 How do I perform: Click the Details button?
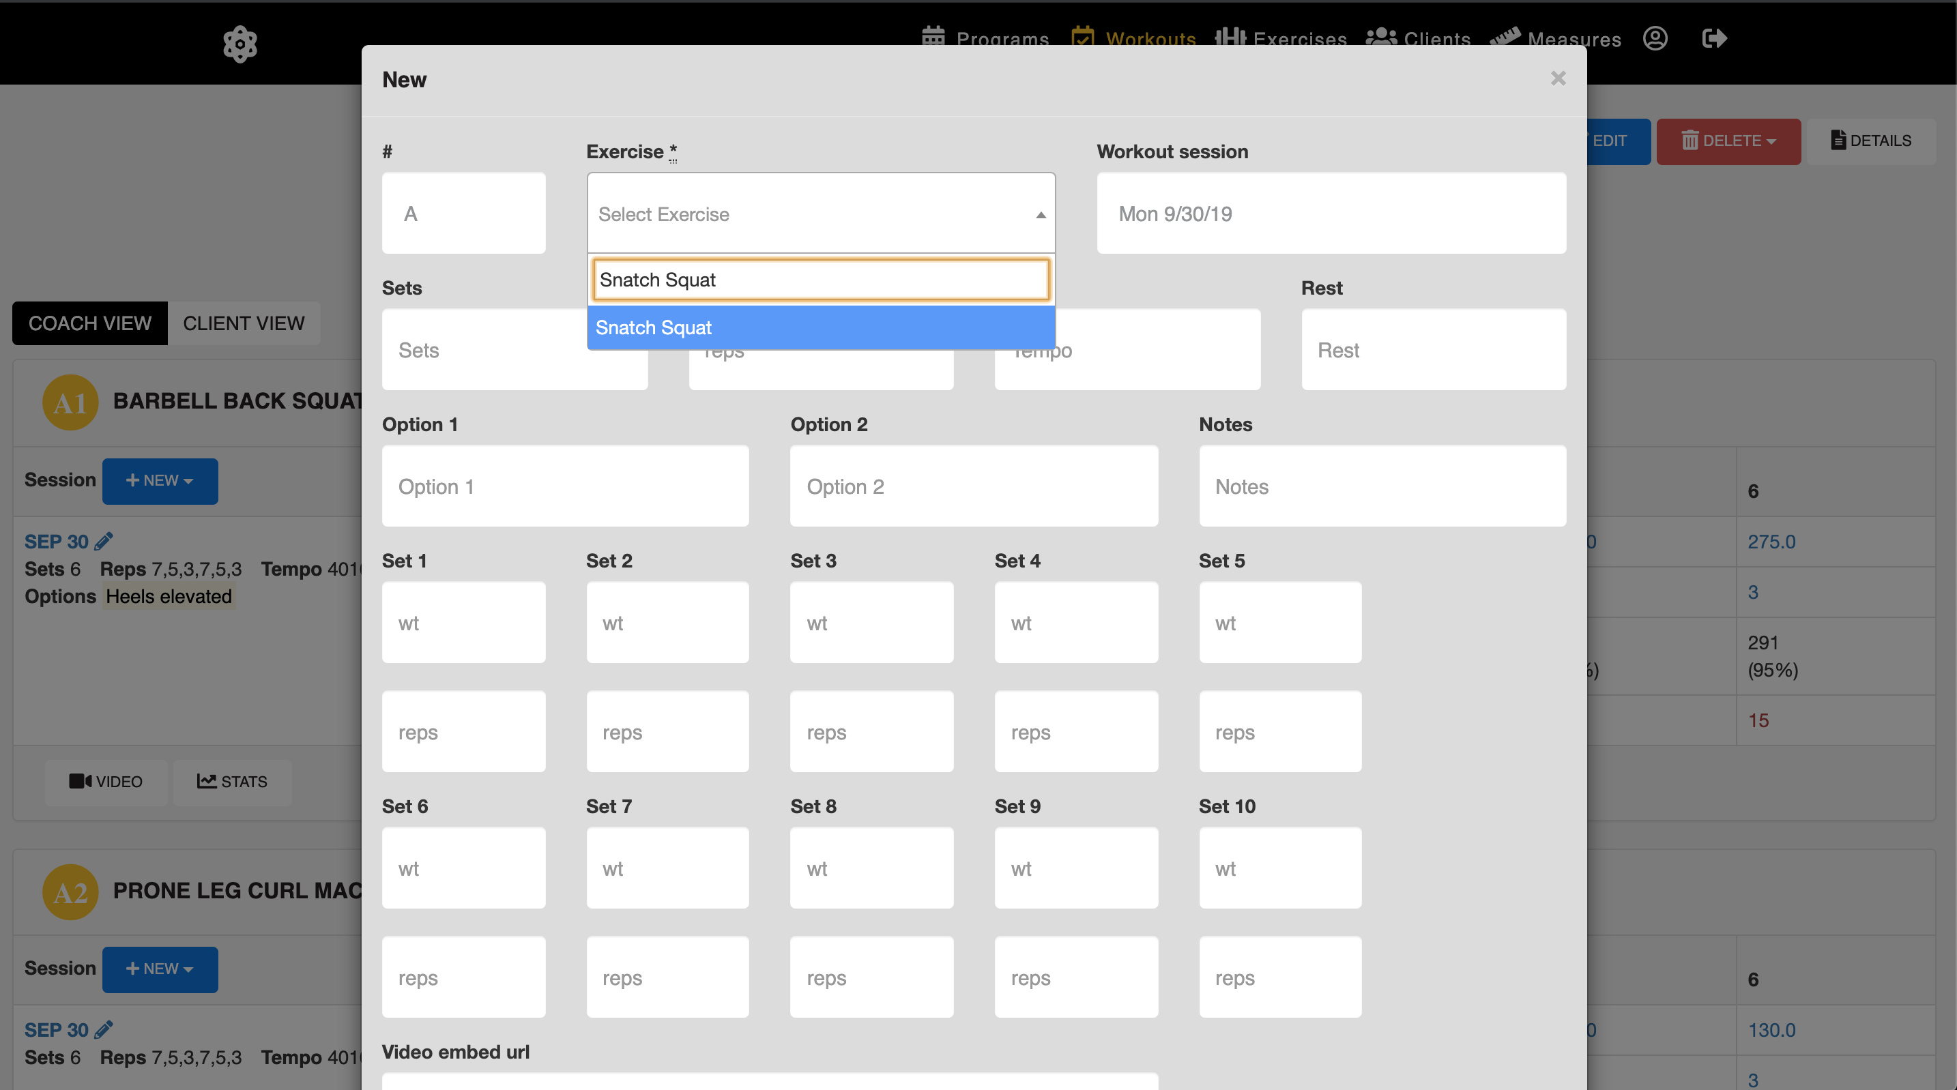tap(1870, 141)
